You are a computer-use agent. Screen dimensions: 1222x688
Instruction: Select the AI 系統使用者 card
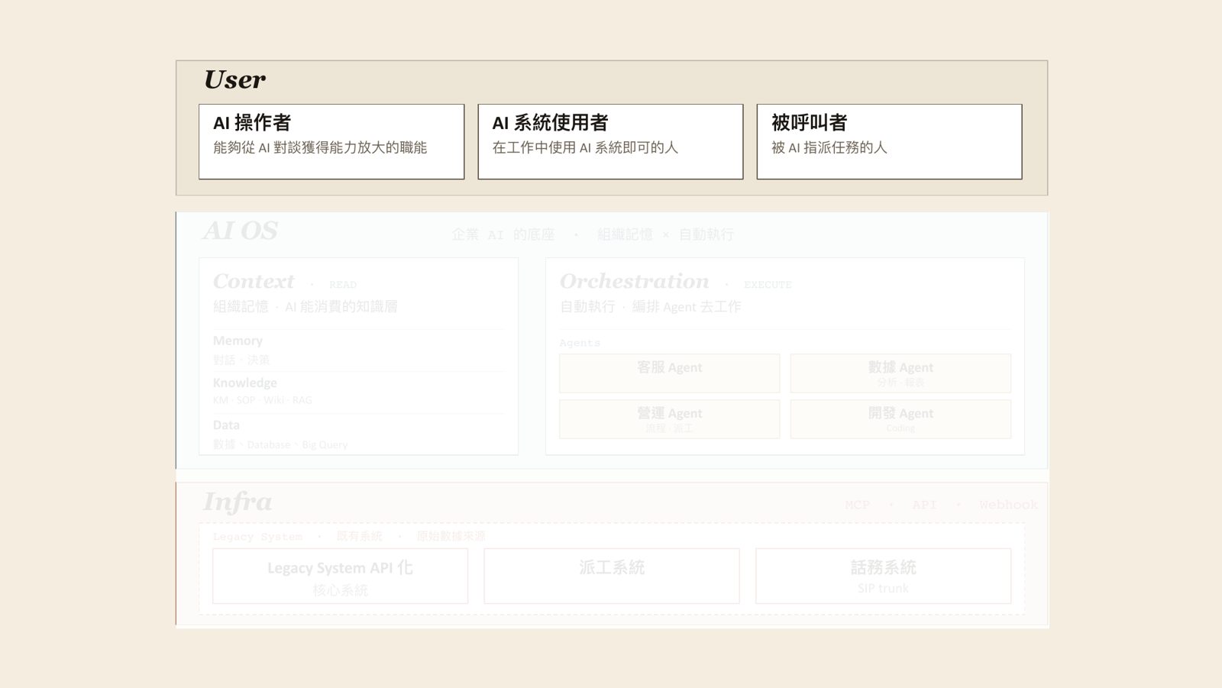pos(610,142)
